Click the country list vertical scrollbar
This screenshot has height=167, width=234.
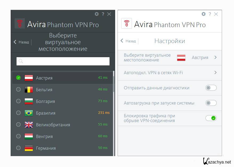pos(114,80)
